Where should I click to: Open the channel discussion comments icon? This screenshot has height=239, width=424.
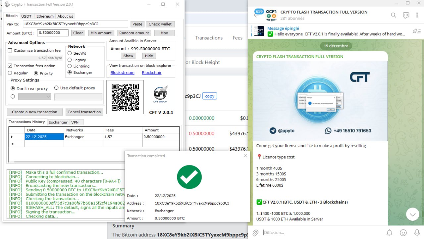coord(406,15)
